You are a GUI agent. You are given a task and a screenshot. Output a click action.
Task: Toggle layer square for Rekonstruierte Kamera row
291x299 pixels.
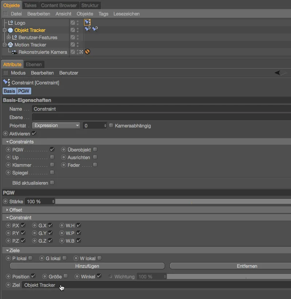[73, 52]
